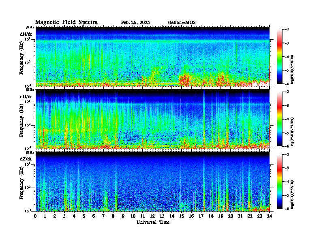Click hour tick label "16" on time axis
The width and height of the screenshot is (321, 248).
click(x=191, y=216)
